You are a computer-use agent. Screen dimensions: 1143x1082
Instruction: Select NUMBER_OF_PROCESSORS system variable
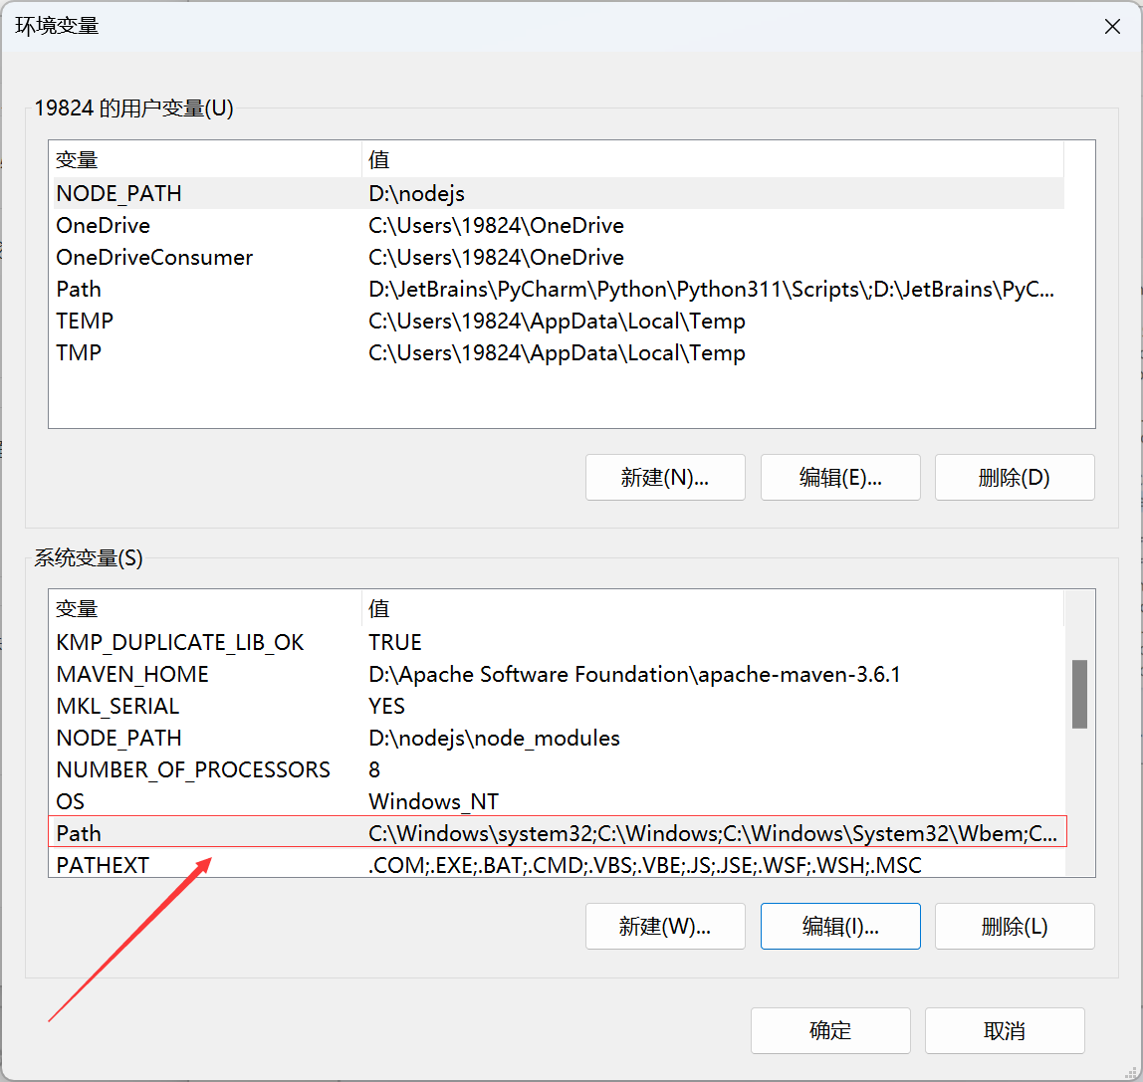pos(559,769)
